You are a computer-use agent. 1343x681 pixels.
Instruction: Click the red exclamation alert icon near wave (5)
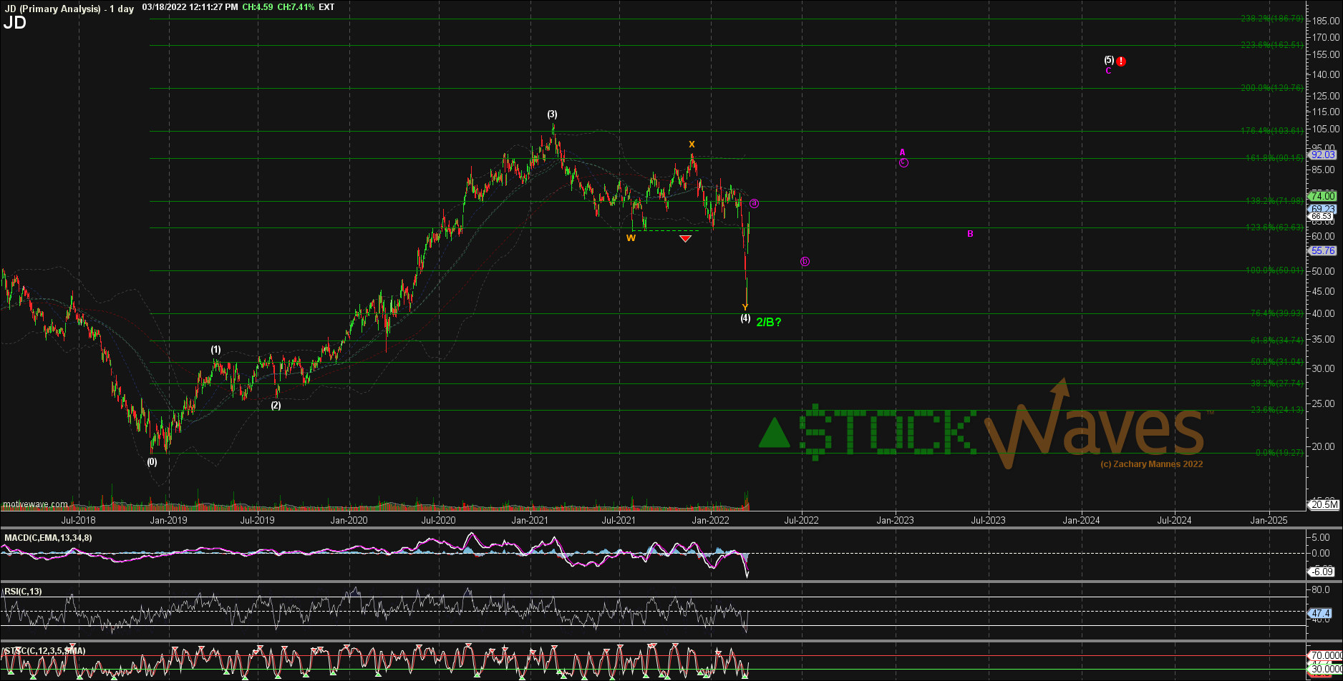(1121, 62)
